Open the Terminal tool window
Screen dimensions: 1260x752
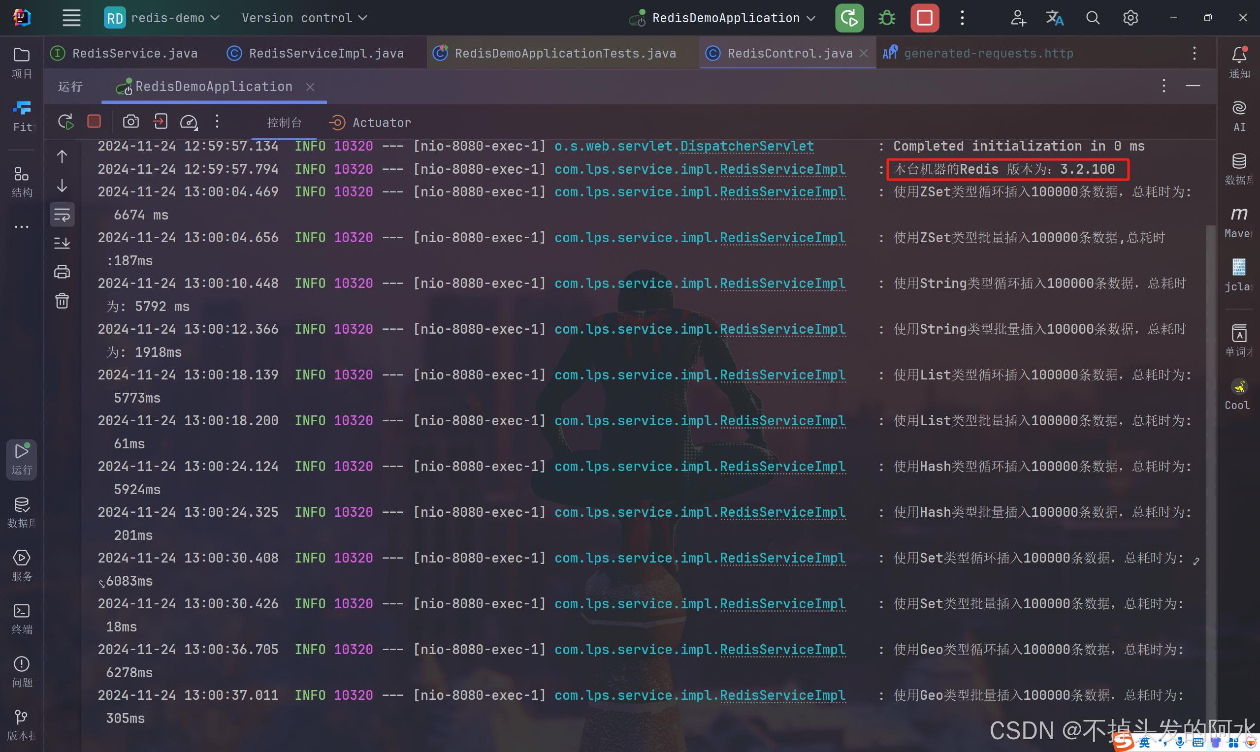[21, 619]
